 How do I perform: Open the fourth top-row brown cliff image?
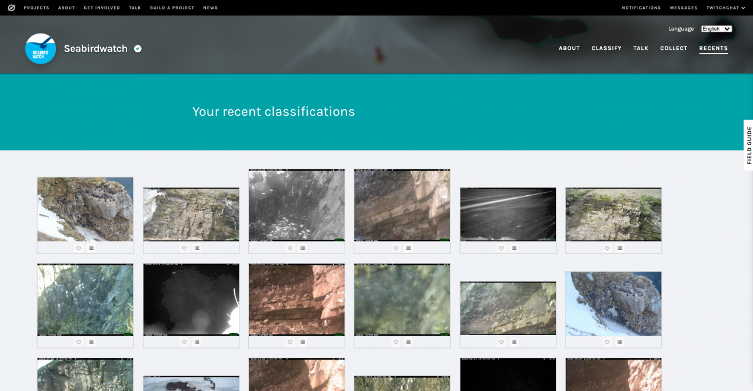pyautogui.click(x=402, y=205)
